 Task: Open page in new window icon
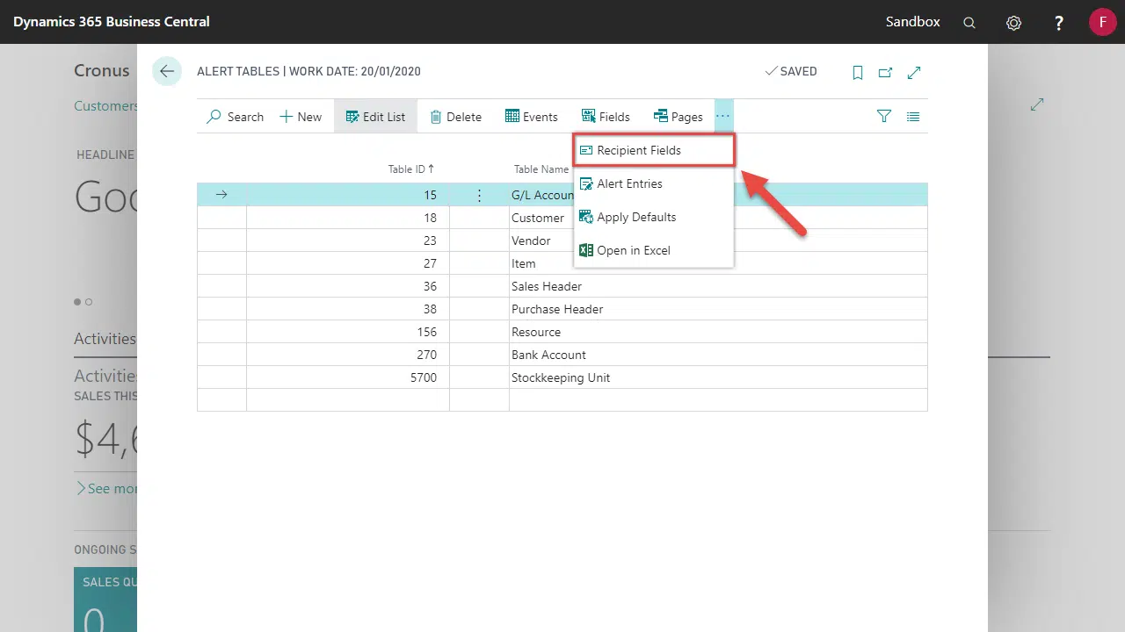[x=886, y=73]
